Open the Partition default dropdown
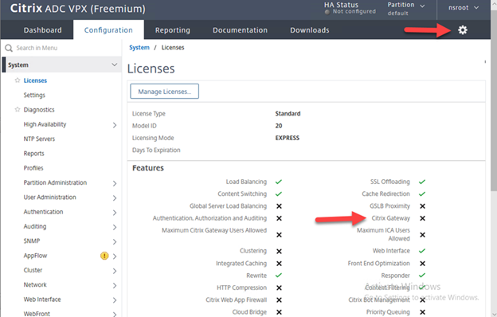This screenshot has height=317, width=497. pos(406,9)
